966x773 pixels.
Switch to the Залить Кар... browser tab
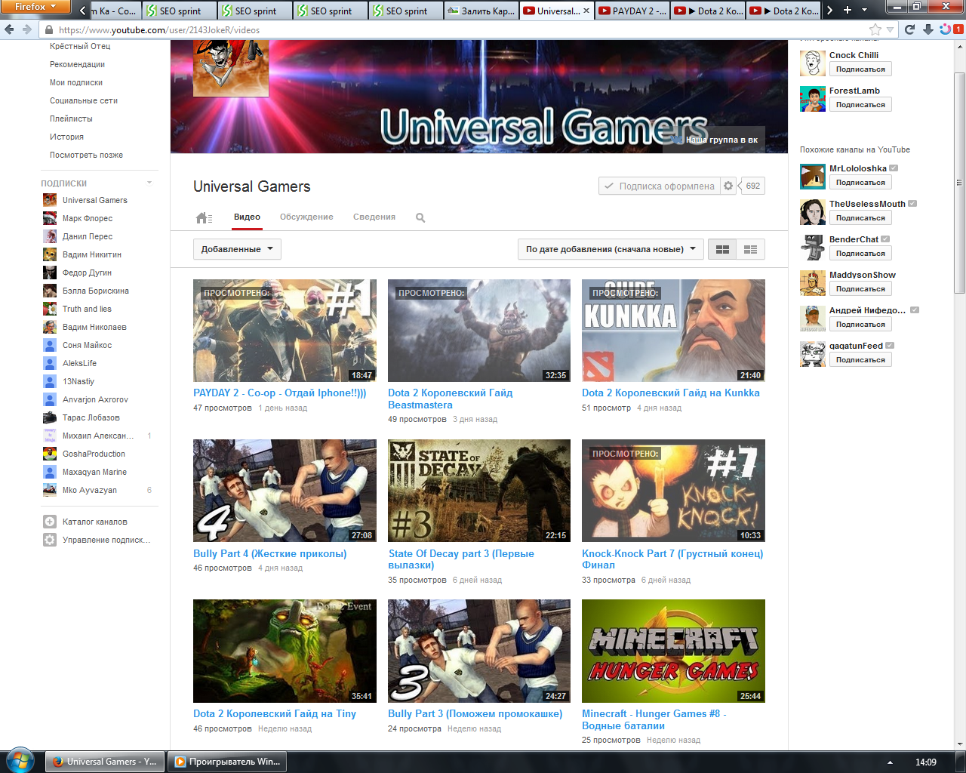481,11
